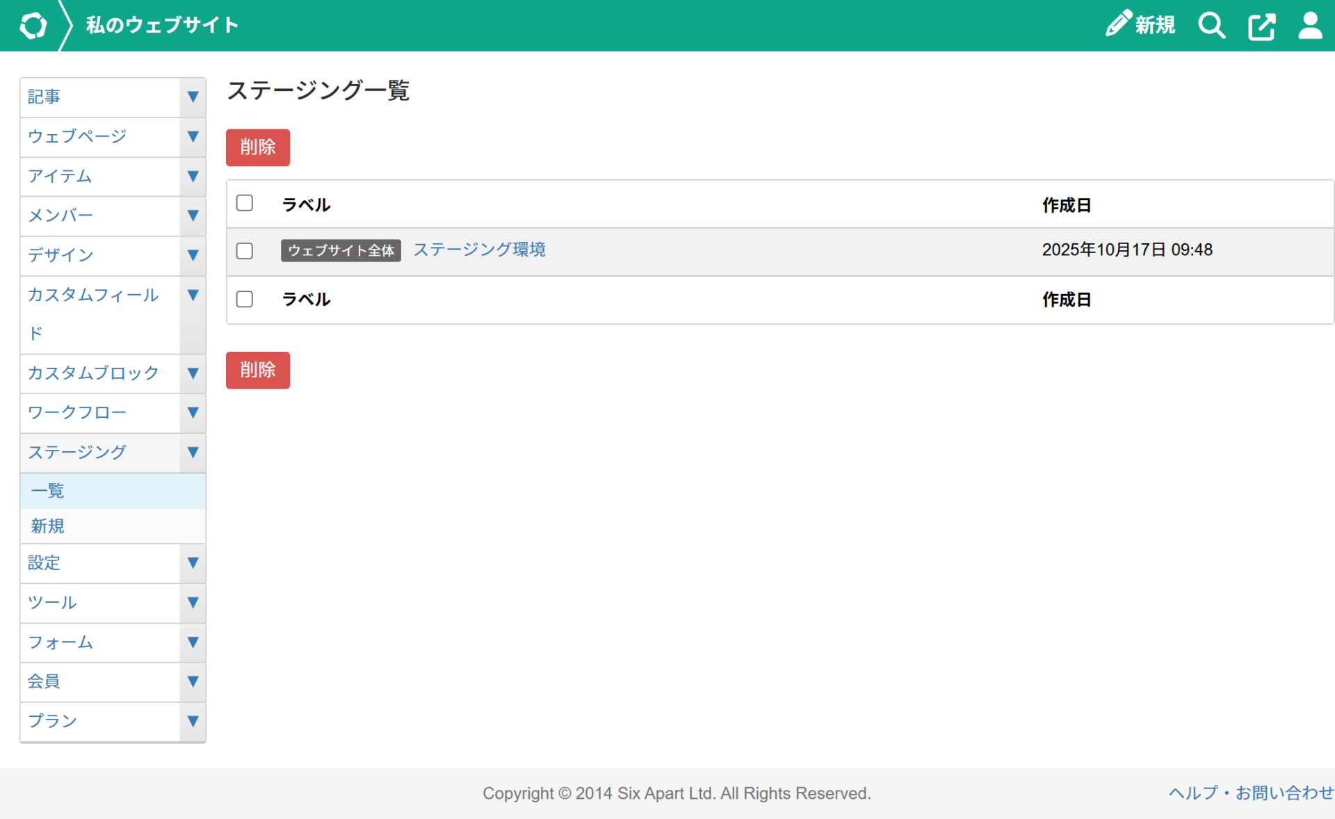Open site in new window icon
This screenshot has width=1335, height=819.
tap(1261, 26)
